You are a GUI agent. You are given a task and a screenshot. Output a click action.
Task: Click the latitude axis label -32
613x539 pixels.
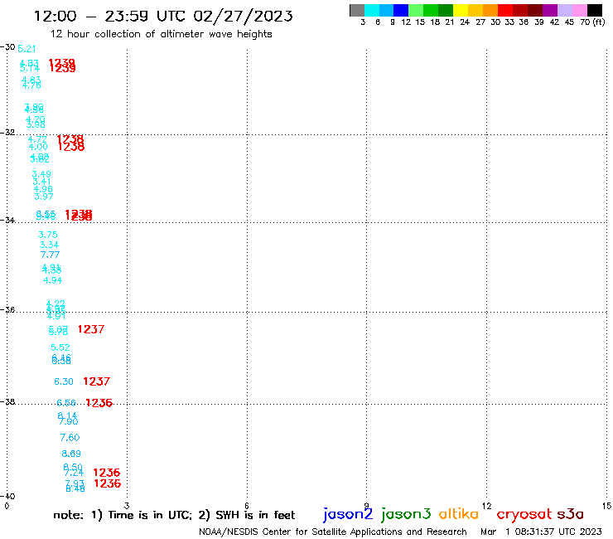(x=8, y=133)
